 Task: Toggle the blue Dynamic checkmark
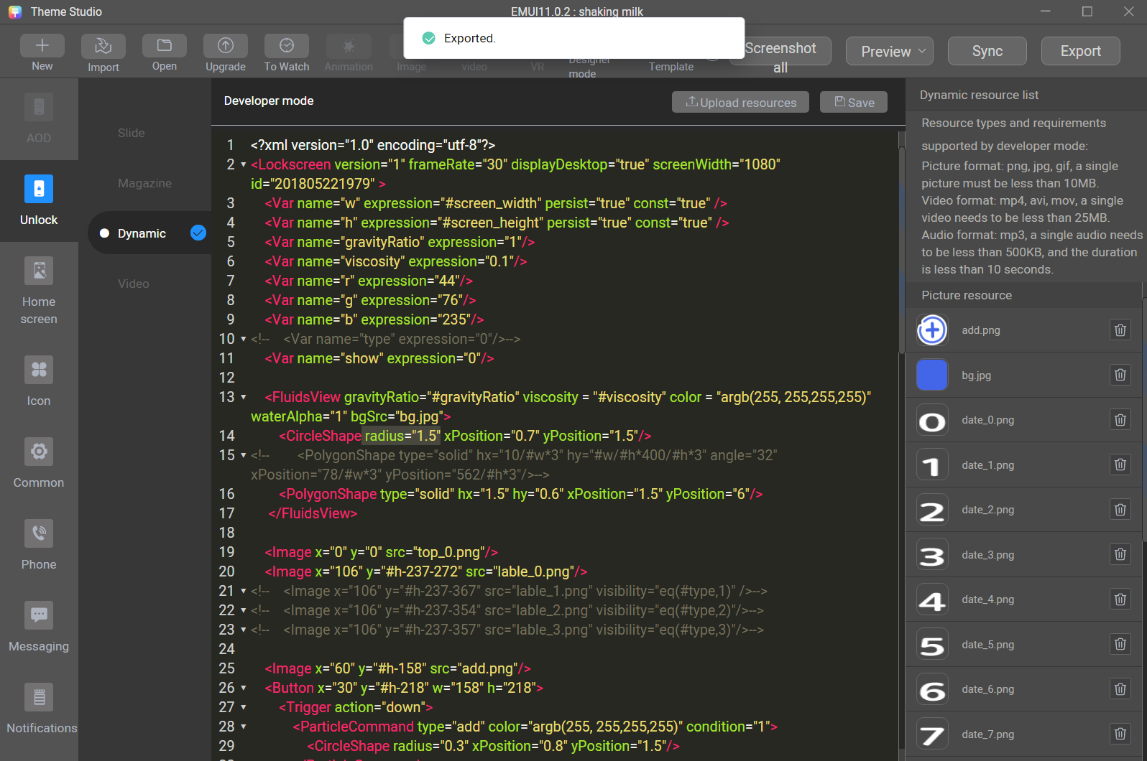(198, 233)
